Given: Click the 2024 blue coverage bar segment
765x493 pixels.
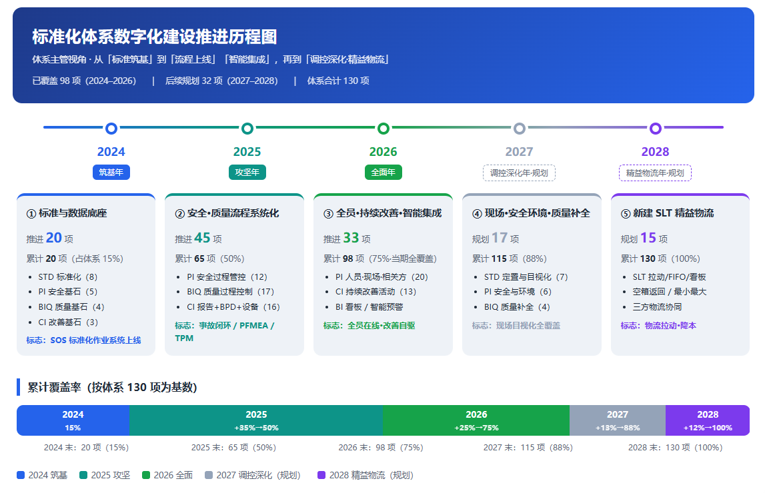Looking at the screenshot, I should point(73,420).
